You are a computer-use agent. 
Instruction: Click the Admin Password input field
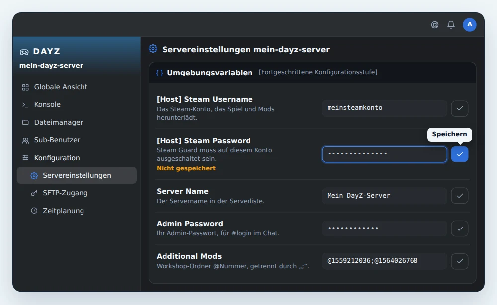385,229
